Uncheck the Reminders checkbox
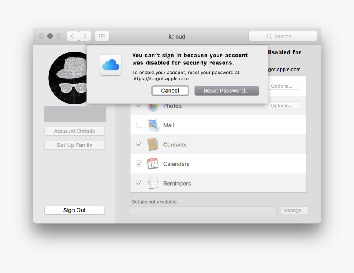354x273 pixels. click(x=139, y=183)
